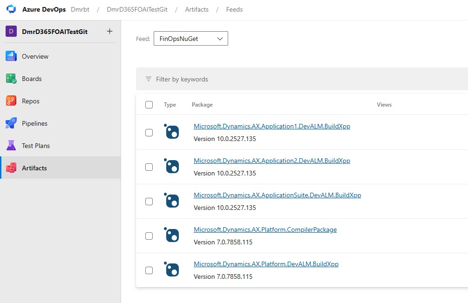Click the DmrD365FOAITestGit project name in sidebar
This screenshot has height=303, width=468.
point(54,32)
